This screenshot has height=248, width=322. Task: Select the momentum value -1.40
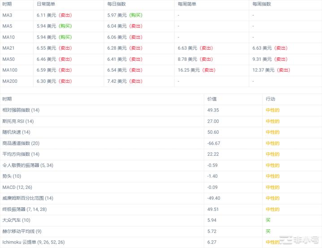click(x=212, y=176)
